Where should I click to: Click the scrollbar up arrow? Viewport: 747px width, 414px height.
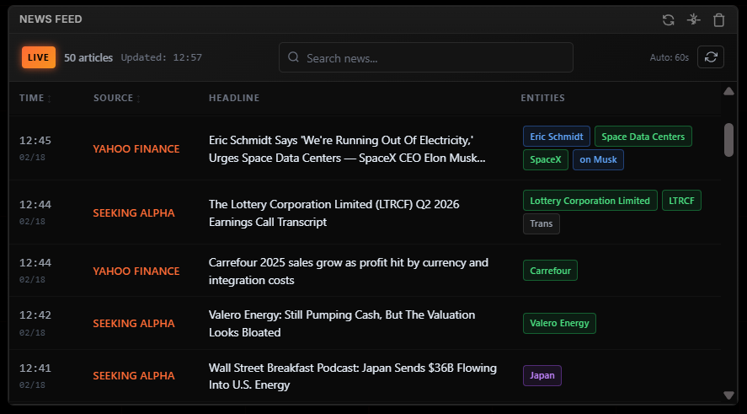pyautogui.click(x=728, y=91)
